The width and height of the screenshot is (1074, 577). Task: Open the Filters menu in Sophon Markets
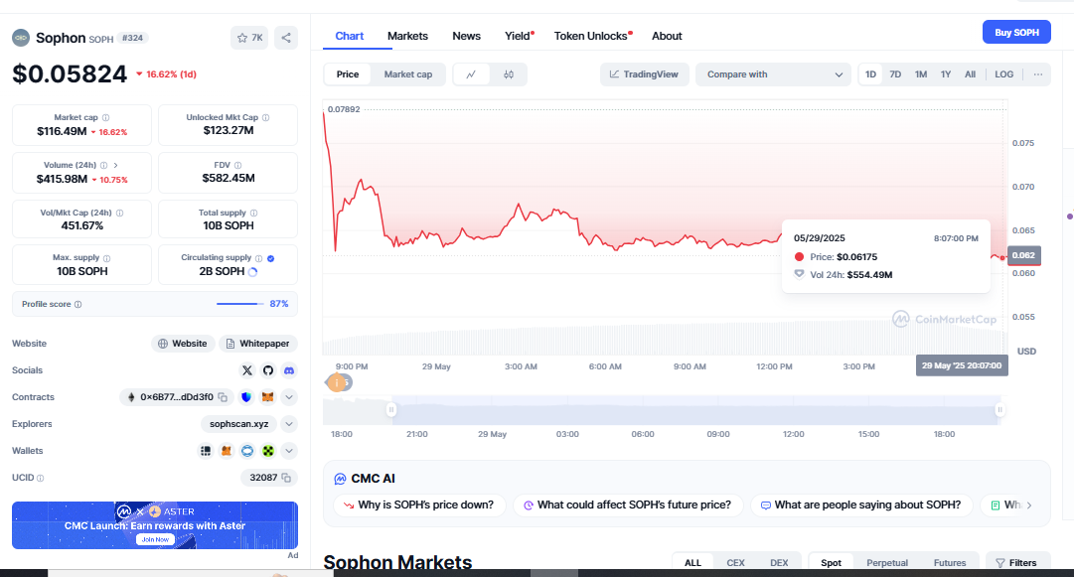click(x=1016, y=563)
